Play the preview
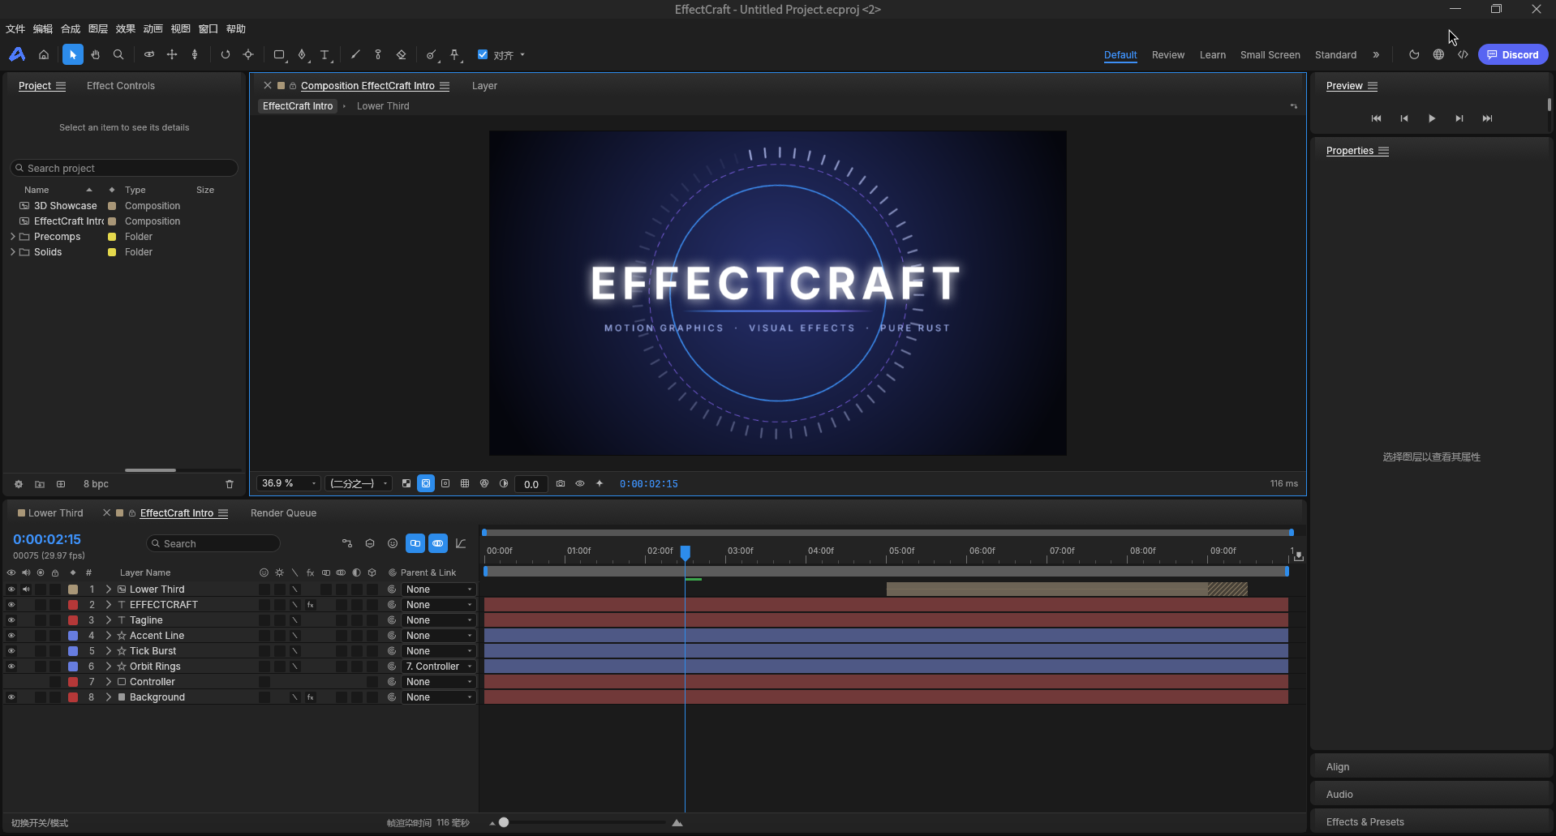Viewport: 1556px width, 836px height. 1432,118
